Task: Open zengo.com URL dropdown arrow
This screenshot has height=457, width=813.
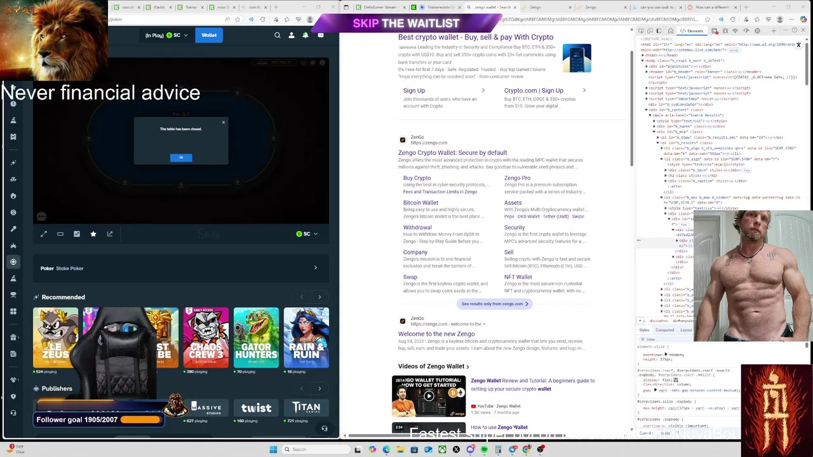Action: pos(484,324)
